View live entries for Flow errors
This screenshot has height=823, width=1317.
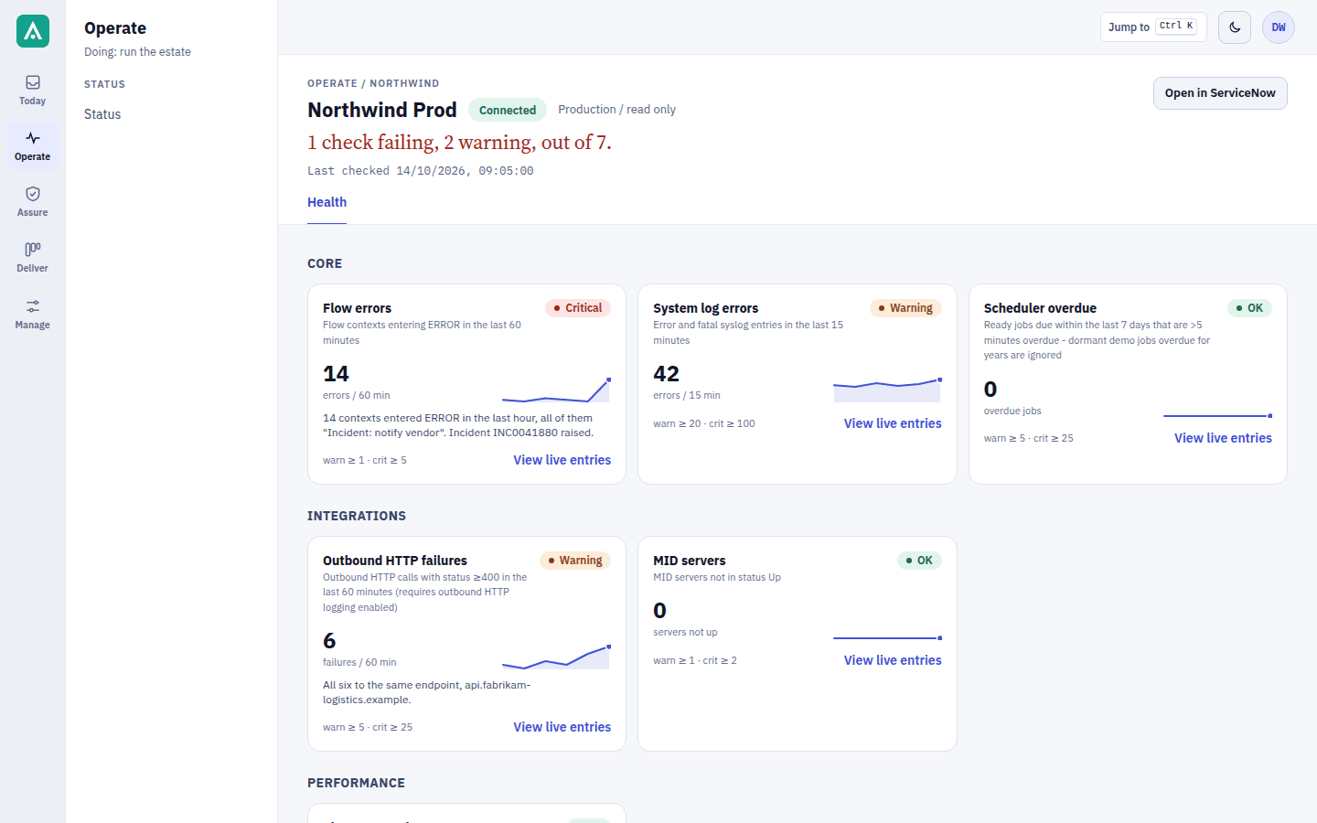562,460
